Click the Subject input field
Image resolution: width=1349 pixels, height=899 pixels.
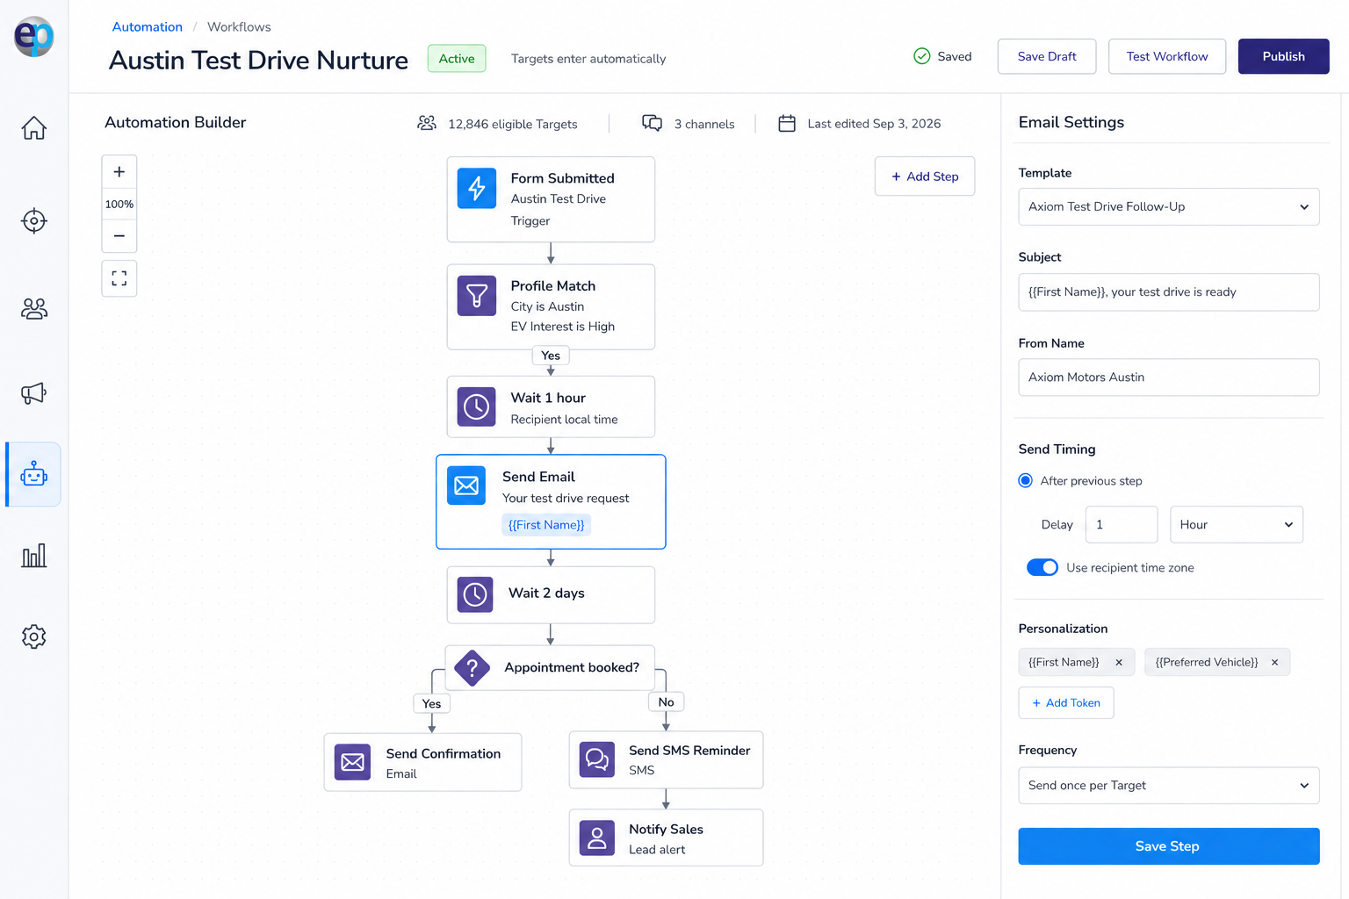pos(1169,292)
